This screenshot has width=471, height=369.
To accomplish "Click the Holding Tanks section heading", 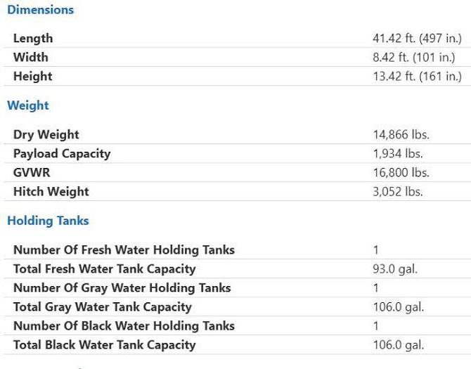I will tap(48, 221).
